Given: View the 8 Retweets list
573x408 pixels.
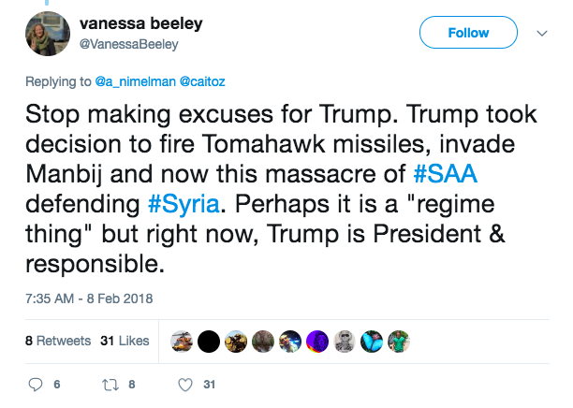Looking at the screenshot, I should point(58,341).
